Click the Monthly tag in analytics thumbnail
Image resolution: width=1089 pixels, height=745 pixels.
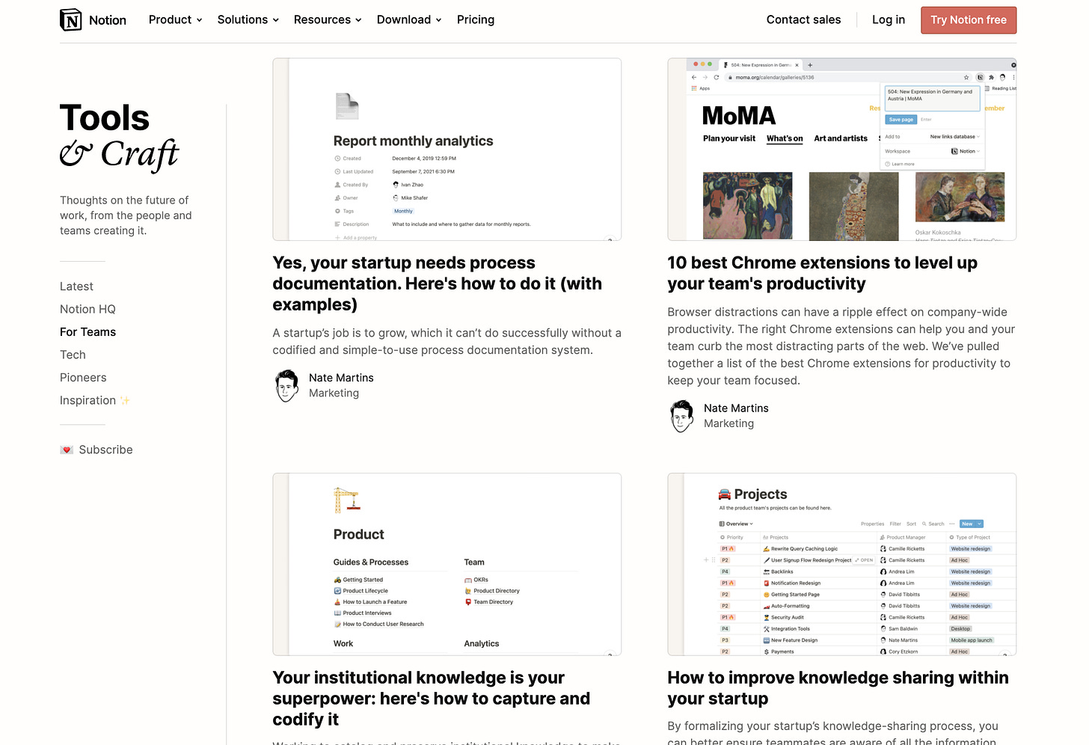coord(403,211)
